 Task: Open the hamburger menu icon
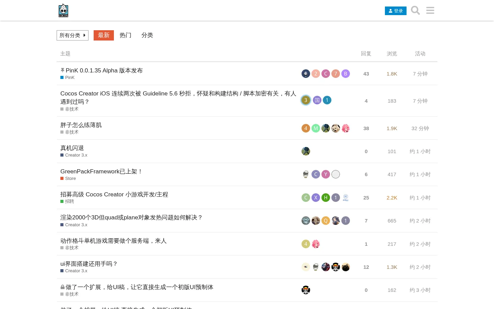(430, 10)
